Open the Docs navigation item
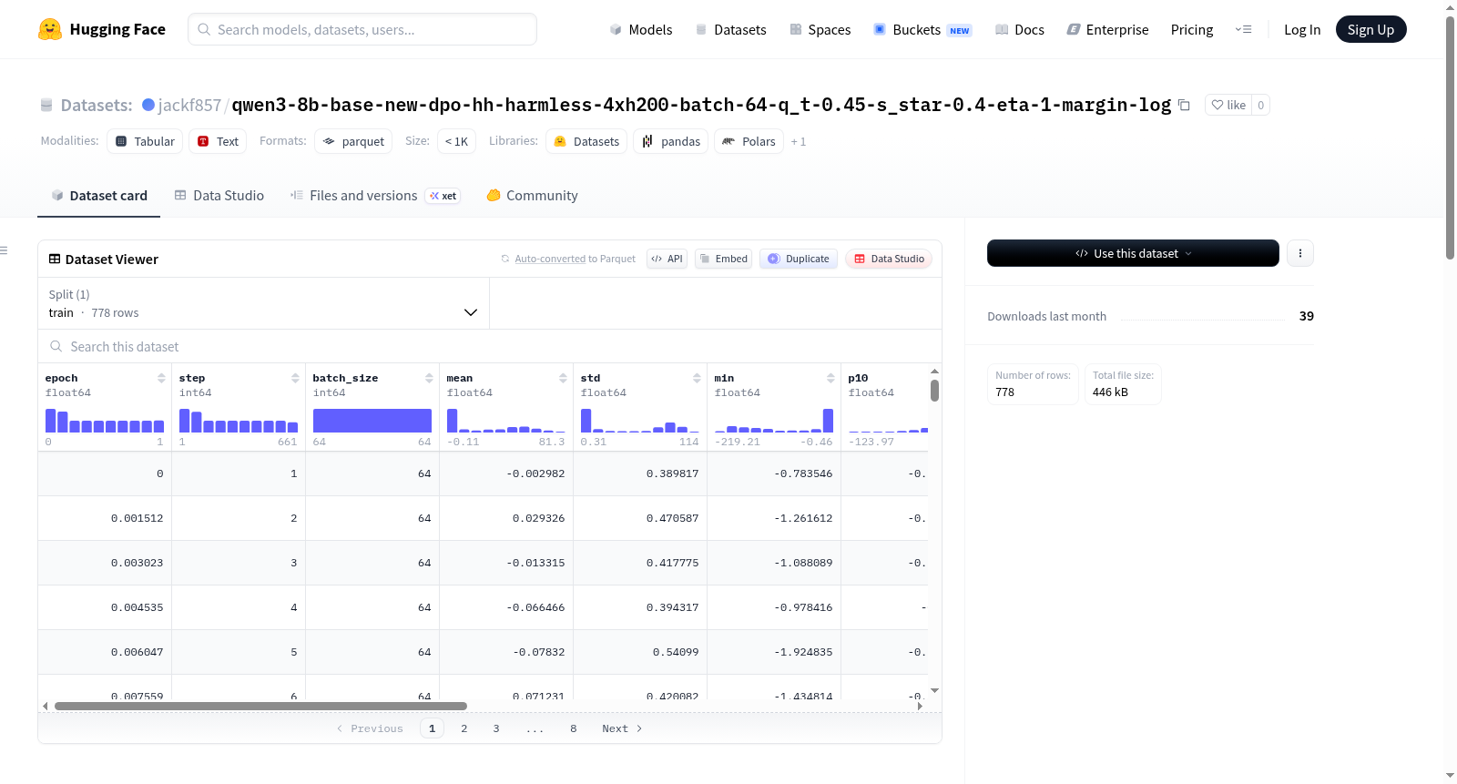This screenshot has height=784, width=1457. coord(1019,29)
